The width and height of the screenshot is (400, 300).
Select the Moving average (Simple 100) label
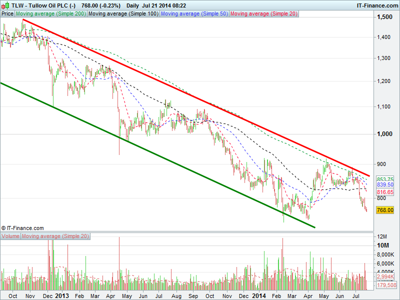(x=123, y=14)
